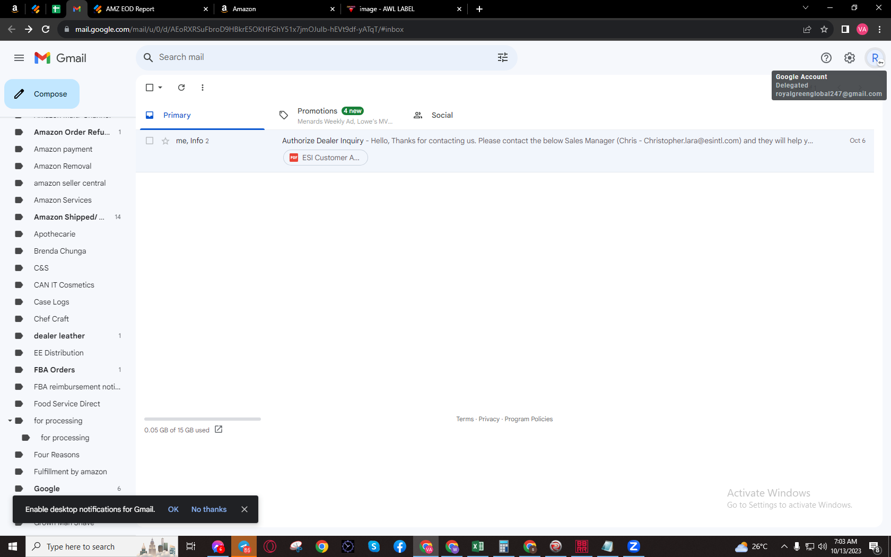Image resolution: width=891 pixels, height=557 pixels.
Task: Go forward in browser history
Action: click(29, 29)
